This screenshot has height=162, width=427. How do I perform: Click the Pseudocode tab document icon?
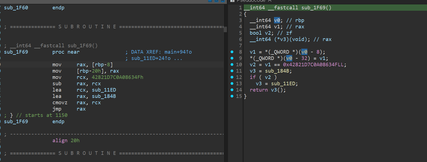click(x=232, y=1)
